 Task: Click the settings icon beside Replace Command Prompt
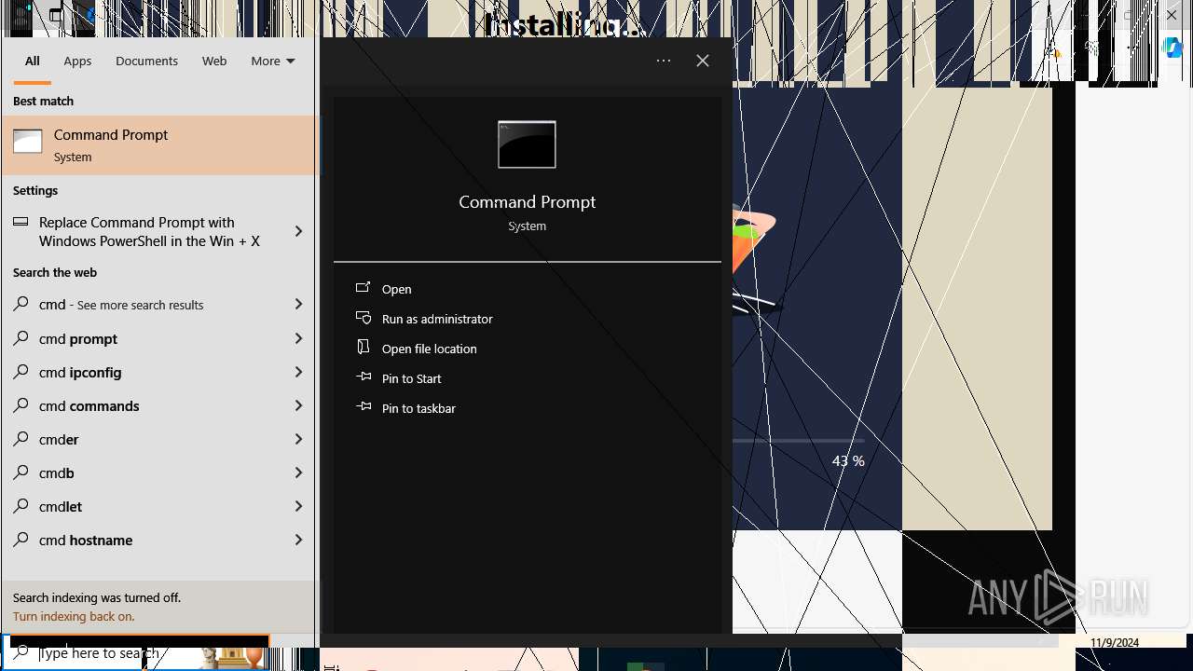coord(21,222)
